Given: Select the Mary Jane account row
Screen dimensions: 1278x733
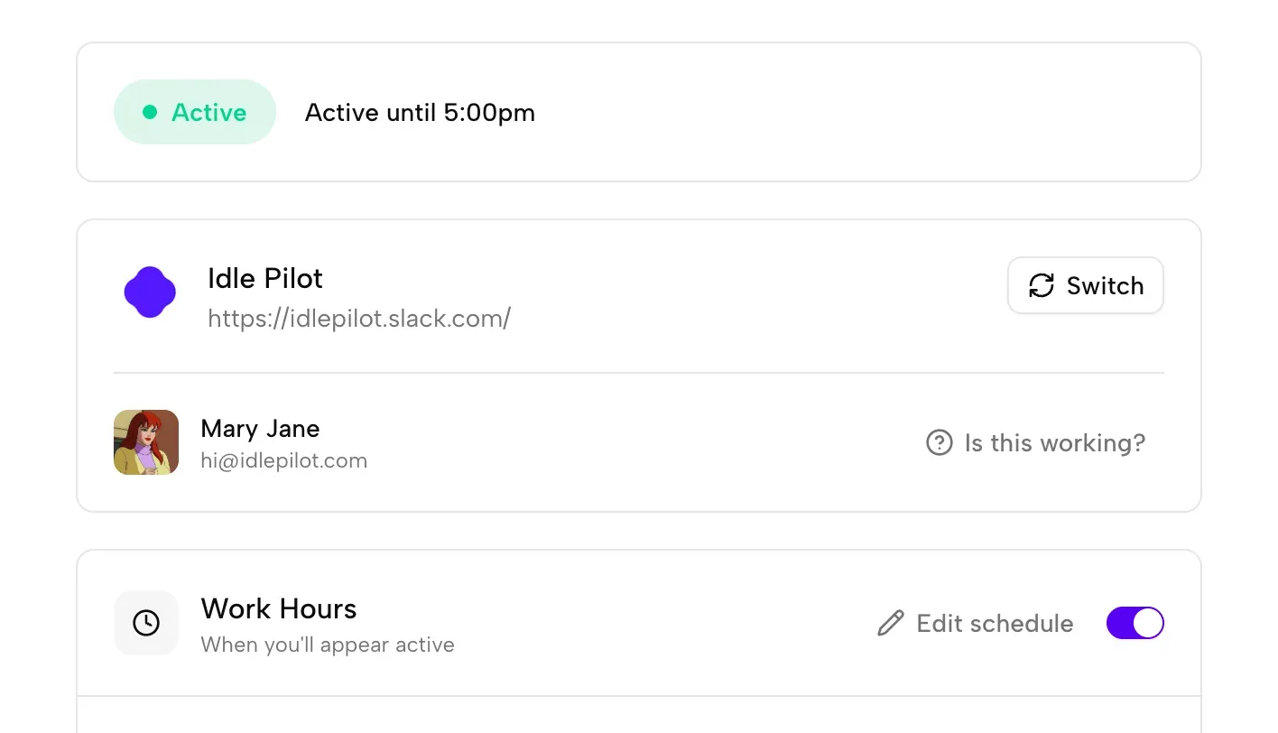Looking at the screenshot, I should (260, 428).
